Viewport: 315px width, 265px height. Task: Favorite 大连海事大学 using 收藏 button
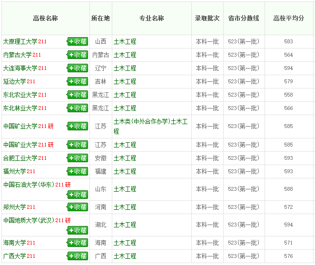click(x=78, y=68)
